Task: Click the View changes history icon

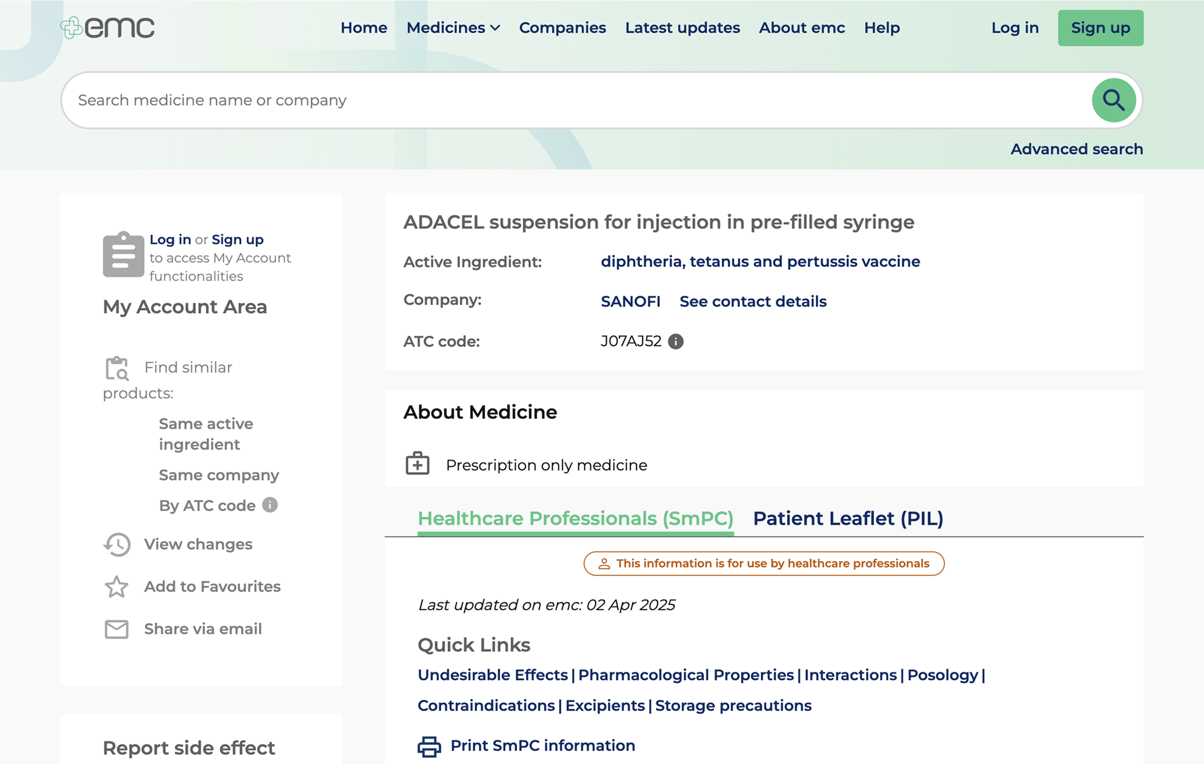Action: (117, 544)
